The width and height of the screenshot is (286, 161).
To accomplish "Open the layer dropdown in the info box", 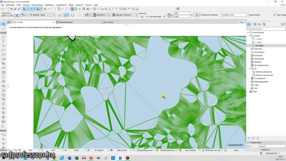I will (42, 15).
